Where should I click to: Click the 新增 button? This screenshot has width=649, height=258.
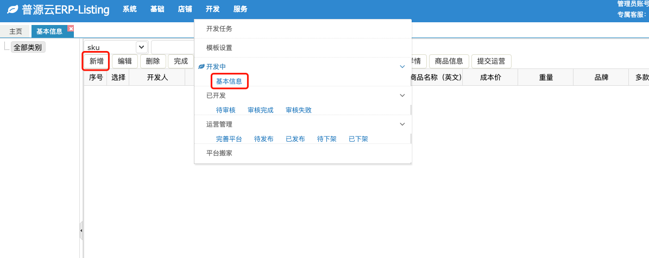pyautogui.click(x=97, y=61)
